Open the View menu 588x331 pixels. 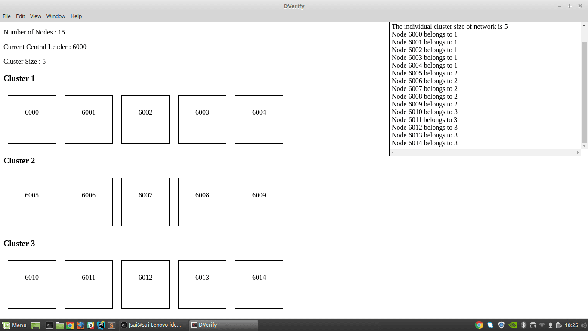pyautogui.click(x=36, y=16)
